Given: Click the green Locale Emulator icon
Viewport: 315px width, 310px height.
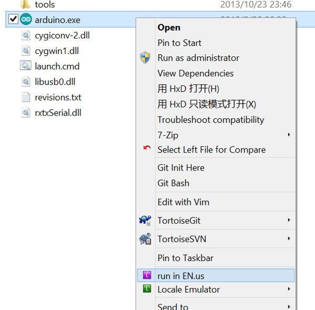Looking at the screenshot, I should pyautogui.click(x=146, y=289).
